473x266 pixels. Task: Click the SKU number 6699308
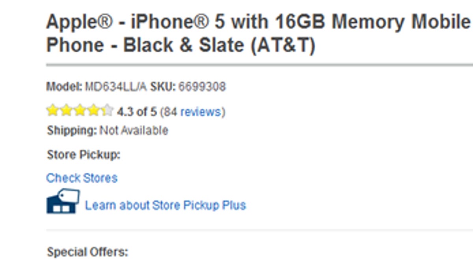[x=202, y=87]
